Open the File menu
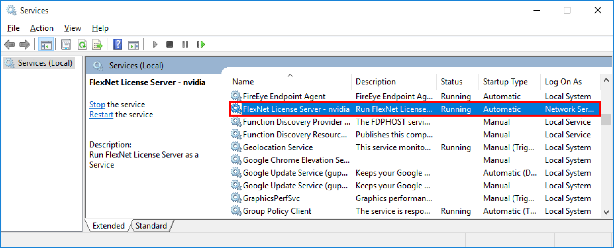The width and height of the screenshot is (614, 248). point(13,28)
